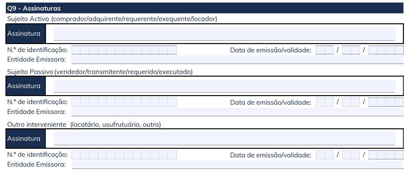
Task: Select year box of Outro interveniente date
Action: click(x=386, y=155)
